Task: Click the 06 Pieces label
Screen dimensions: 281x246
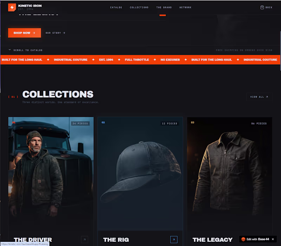Action: click(x=259, y=124)
